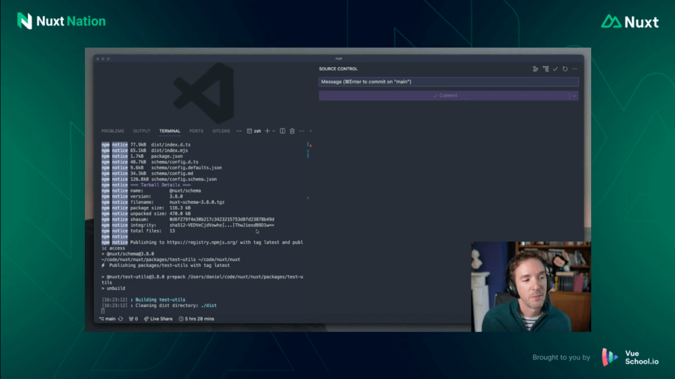Click the main branch indicator in status bar
Image resolution: width=675 pixels, height=379 pixels.
click(x=108, y=319)
